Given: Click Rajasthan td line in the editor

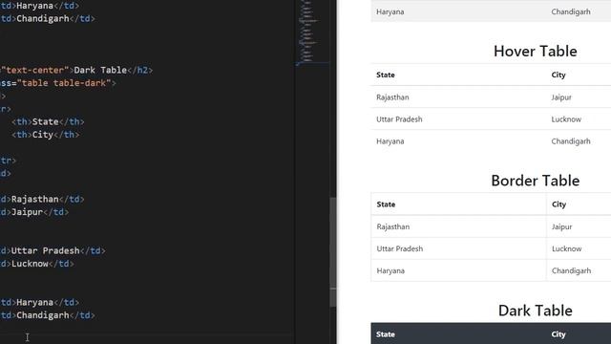Looking at the screenshot, I should click(x=42, y=200).
